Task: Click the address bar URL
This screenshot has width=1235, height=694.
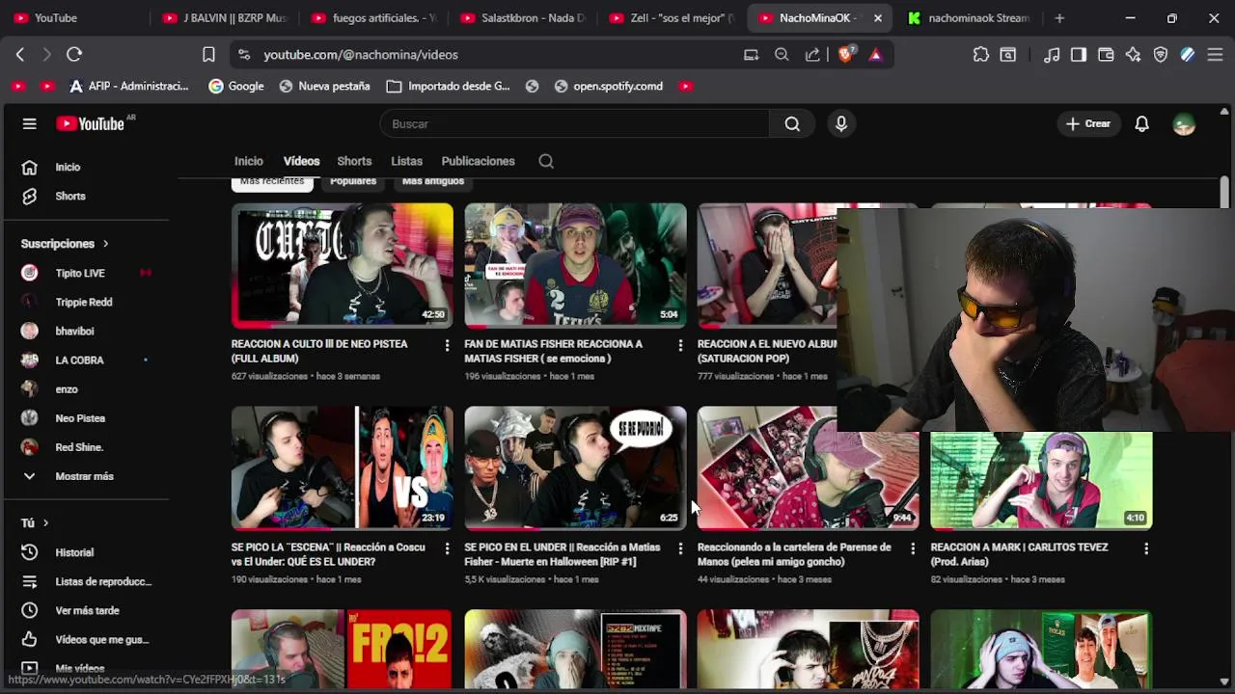Action: click(361, 55)
